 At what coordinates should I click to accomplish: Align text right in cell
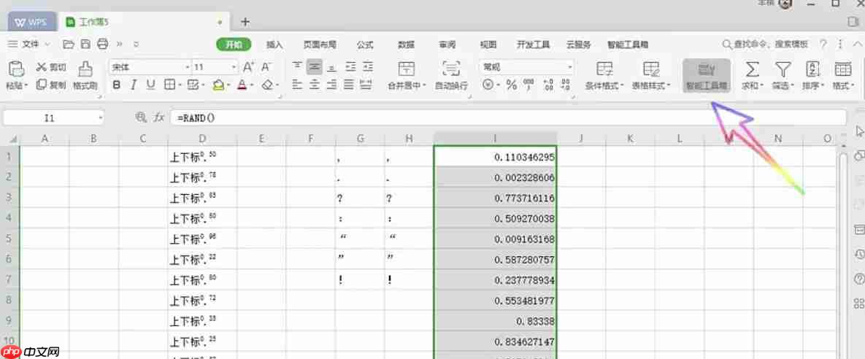coord(331,85)
